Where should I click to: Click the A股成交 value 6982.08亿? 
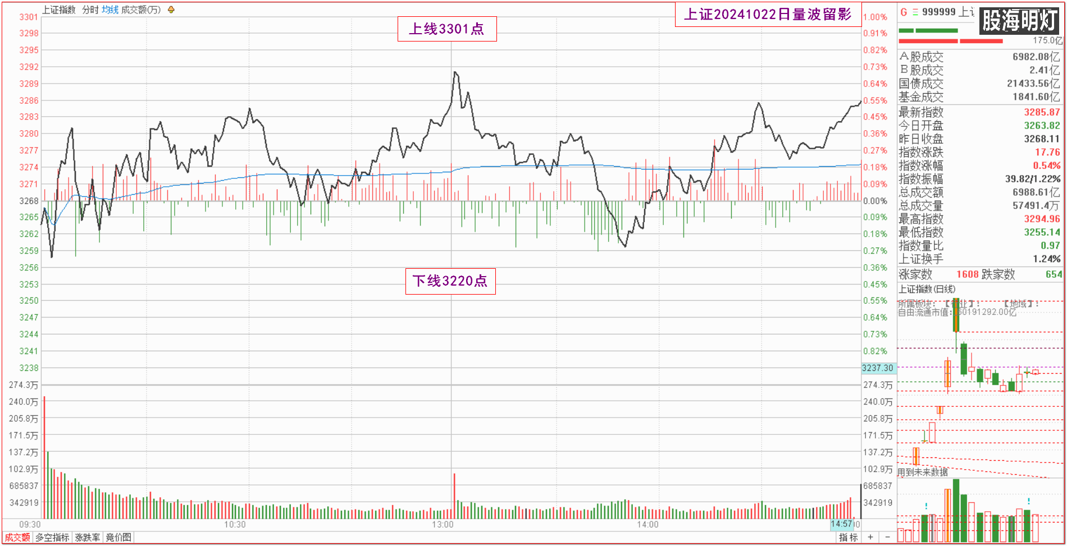pos(1037,57)
